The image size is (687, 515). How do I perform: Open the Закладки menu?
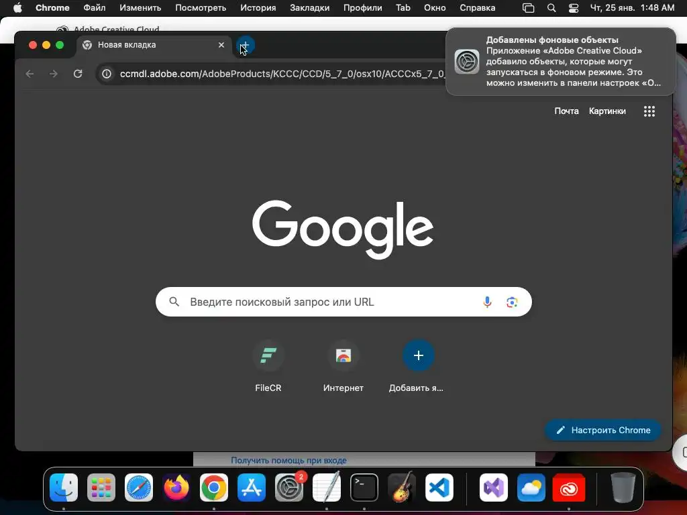click(x=310, y=8)
